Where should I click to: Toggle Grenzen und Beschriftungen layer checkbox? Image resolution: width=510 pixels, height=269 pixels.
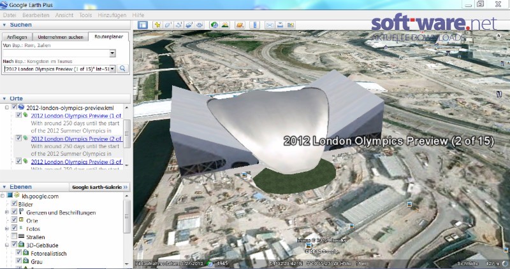[14, 212]
